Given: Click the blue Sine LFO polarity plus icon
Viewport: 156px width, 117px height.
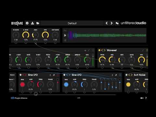Looking at the screenshot, I should coord(112,75).
